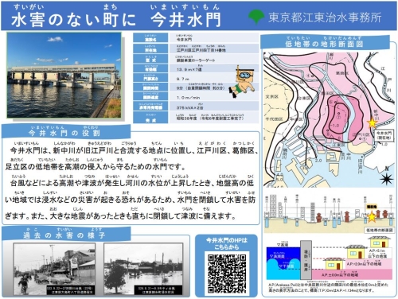Click the 今井水門のHPはこちらから label
398x299 pixels.
(227, 243)
